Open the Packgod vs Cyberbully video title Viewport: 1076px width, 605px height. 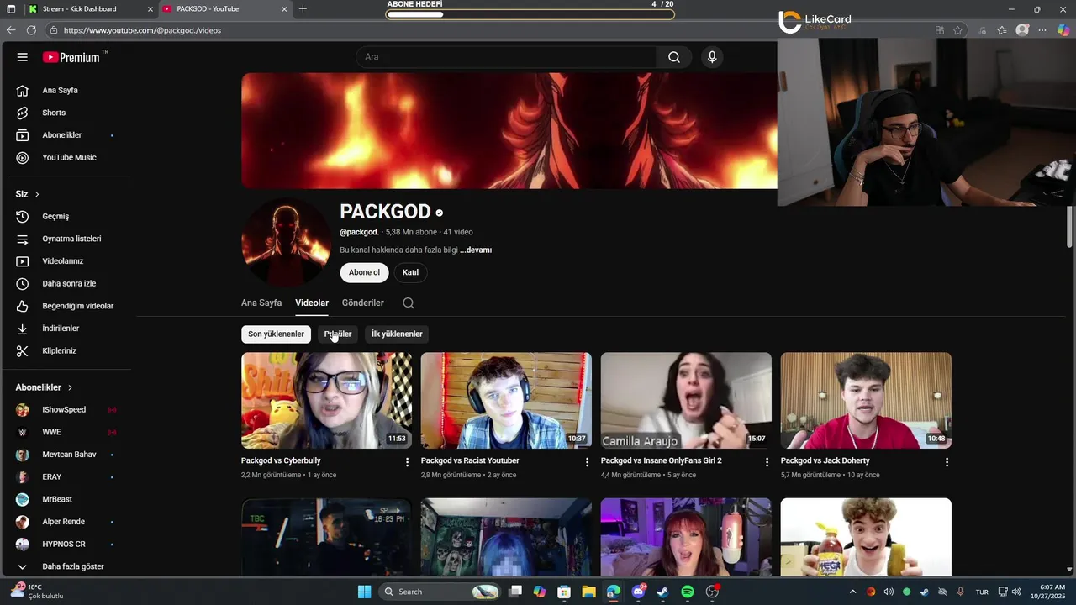(281, 460)
